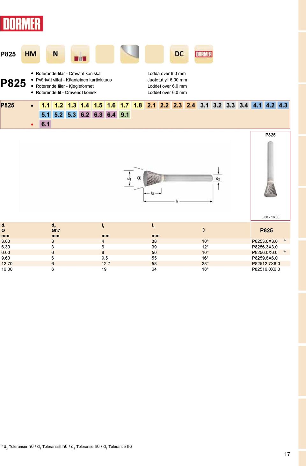Select the pink 6.2 material tile

coord(85,115)
